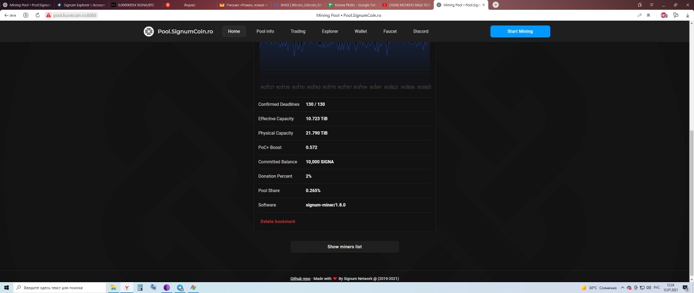
Task: Click the Pool Share value 0.265%
Action: 313,190
